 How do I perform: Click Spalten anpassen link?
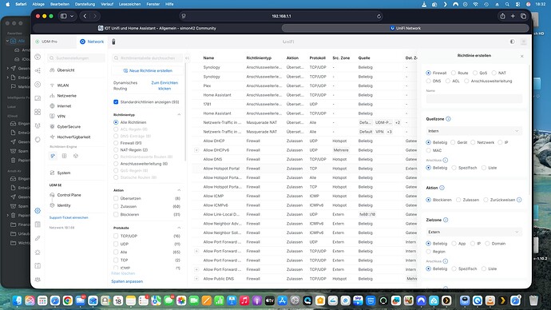[x=127, y=281]
